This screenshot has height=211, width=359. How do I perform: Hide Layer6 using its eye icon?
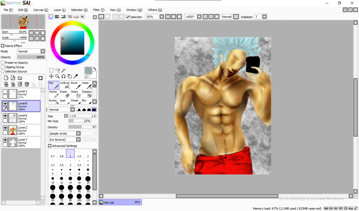click(x=5, y=116)
